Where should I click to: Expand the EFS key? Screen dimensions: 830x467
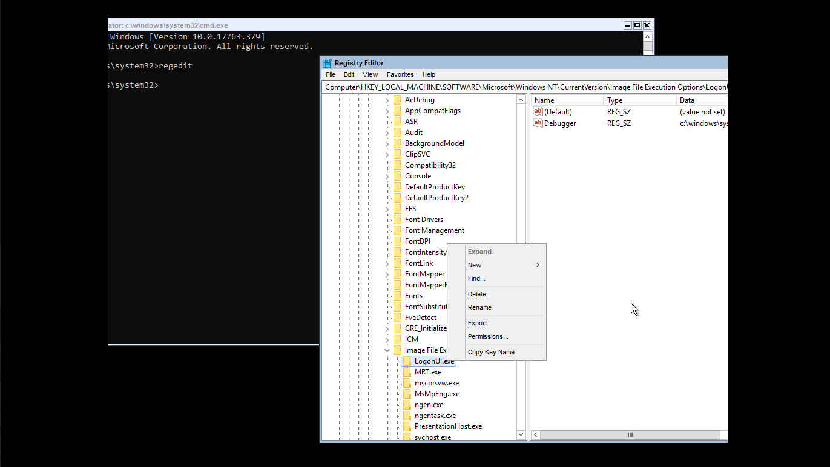(x=387, y=209)
